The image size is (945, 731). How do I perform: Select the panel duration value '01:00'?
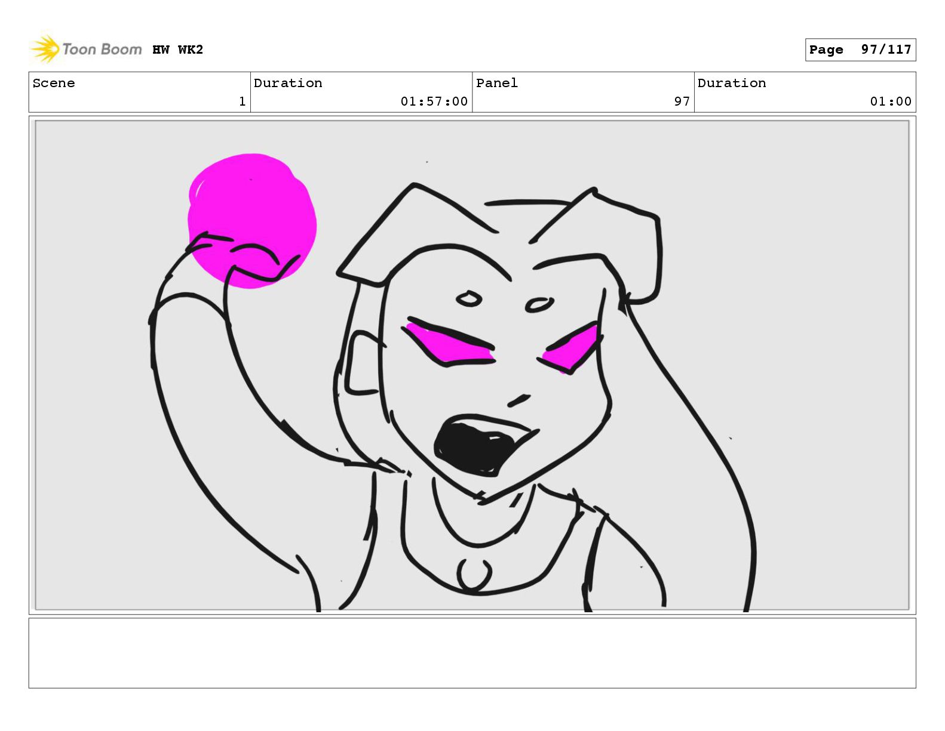pyautogui.click(x=891, y=101)
